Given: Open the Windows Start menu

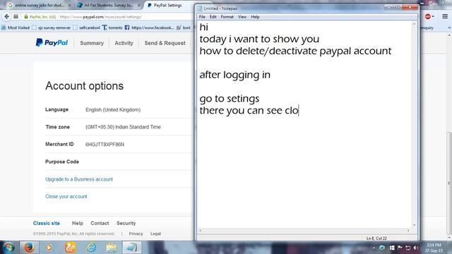Looking at the screenshot, I should [8, 248].
